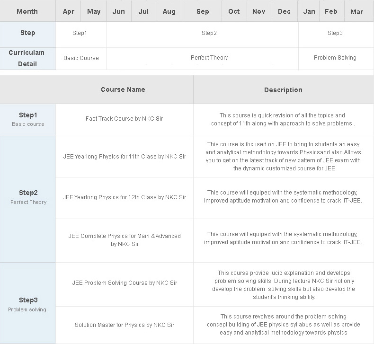Open JEE Yearlong Physics for 11th Class
The image size is (374, 344).
(125, 157)
